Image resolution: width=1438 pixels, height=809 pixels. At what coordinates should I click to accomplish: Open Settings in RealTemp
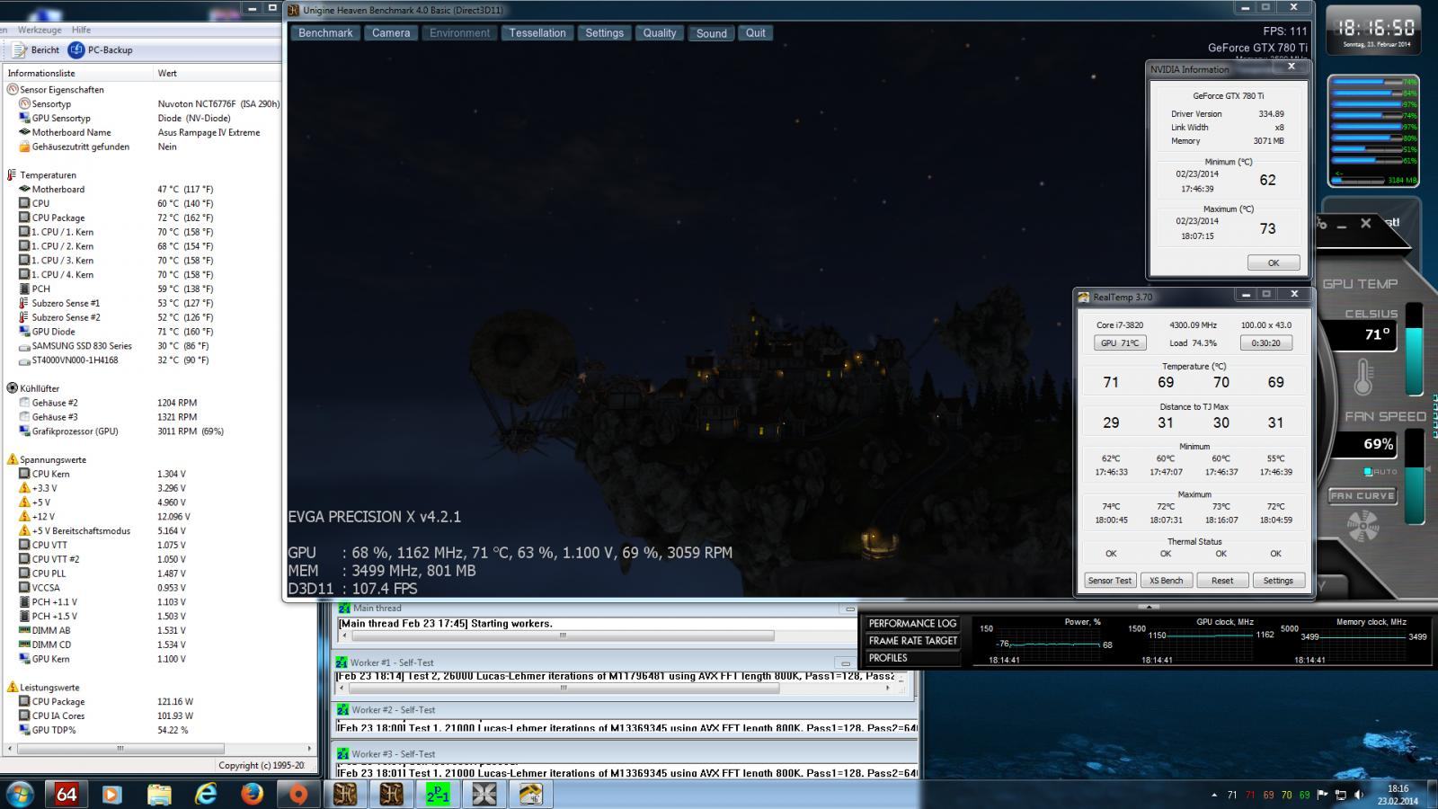point(1278,581)
